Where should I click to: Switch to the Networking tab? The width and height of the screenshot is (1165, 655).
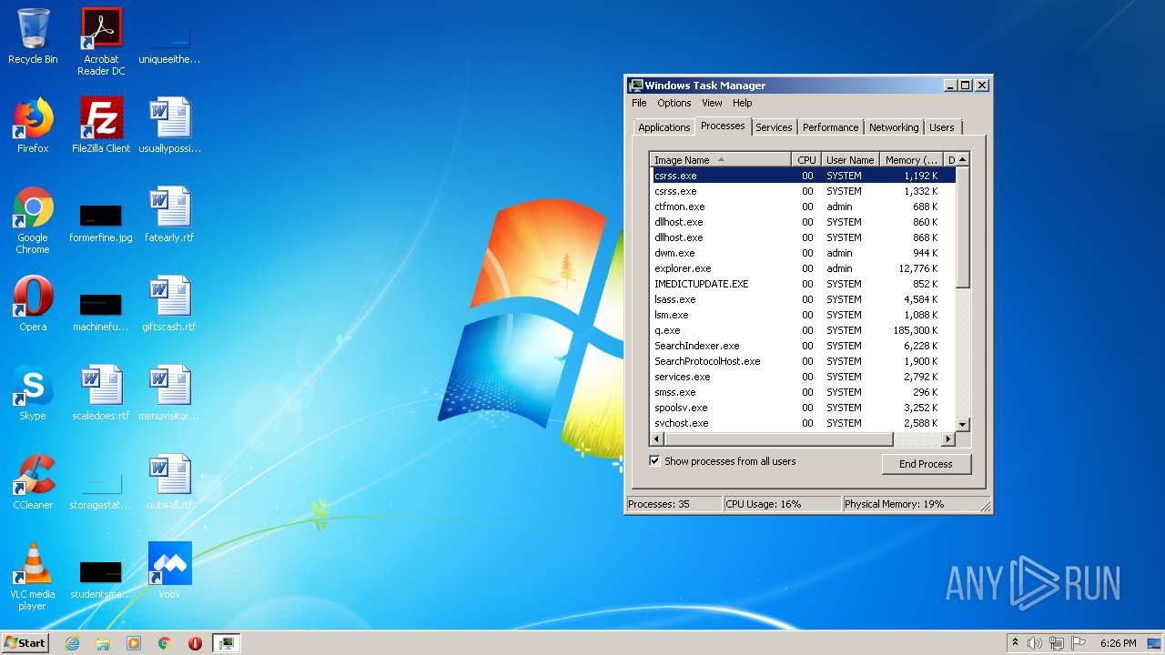[x=894, y=127]
